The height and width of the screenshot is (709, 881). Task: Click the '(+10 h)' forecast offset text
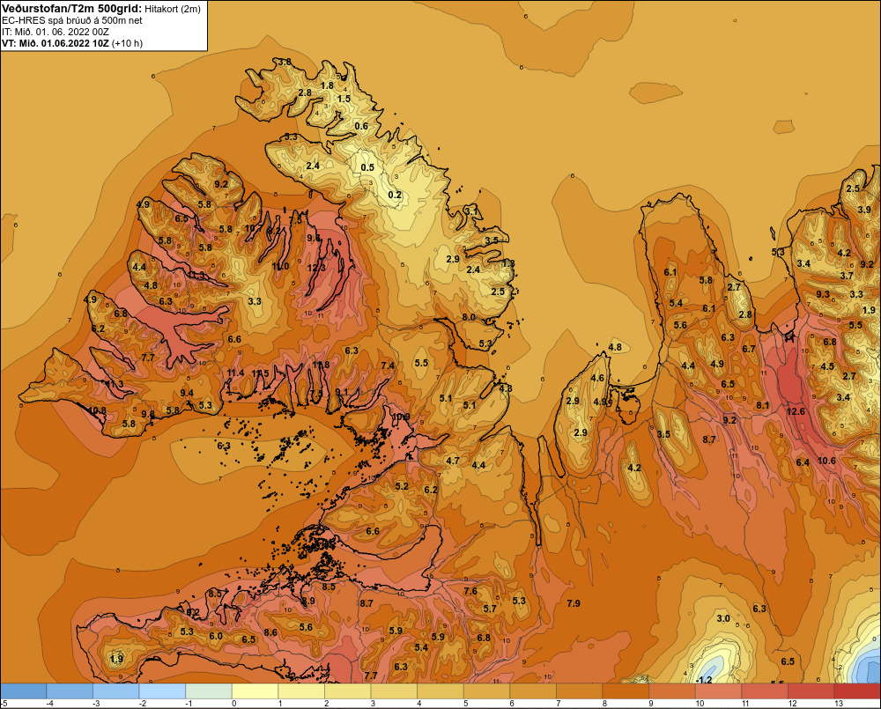(x=128, y=43)
